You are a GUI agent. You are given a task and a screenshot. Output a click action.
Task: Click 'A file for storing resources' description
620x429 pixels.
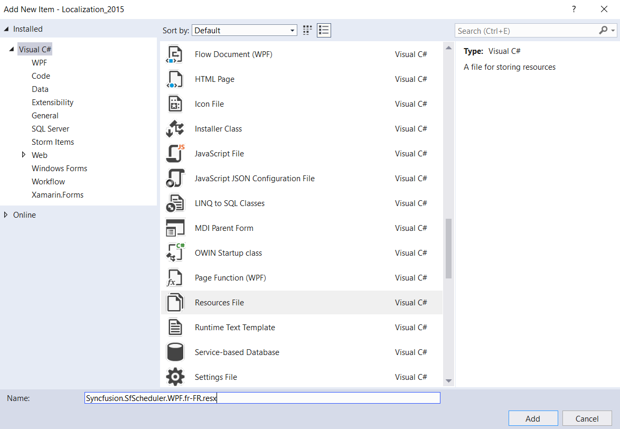[509, 67]
